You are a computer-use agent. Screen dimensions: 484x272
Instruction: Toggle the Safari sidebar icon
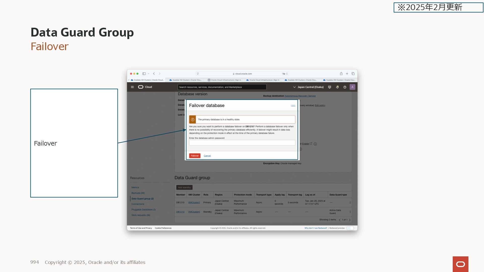pyautogui.click(x=144, y=74)
